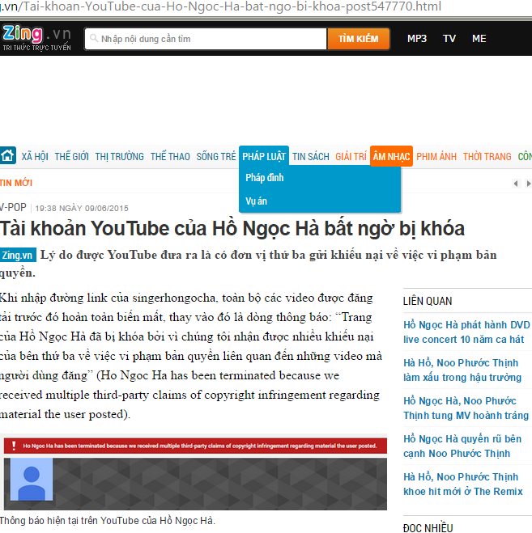Click the blue Zing.vn source badge
Screen dimensions: 532x533
click(x=18, y=255)
